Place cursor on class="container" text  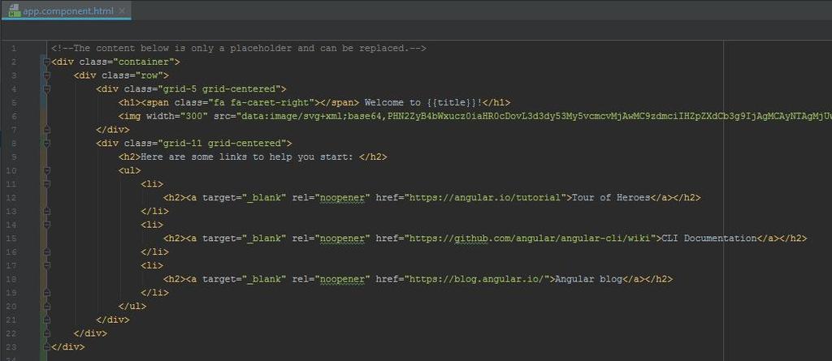129,62
